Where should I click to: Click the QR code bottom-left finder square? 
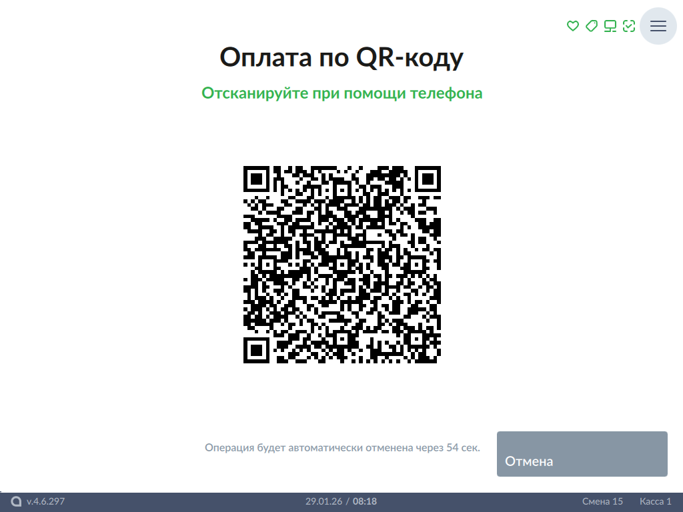(256, 350)
